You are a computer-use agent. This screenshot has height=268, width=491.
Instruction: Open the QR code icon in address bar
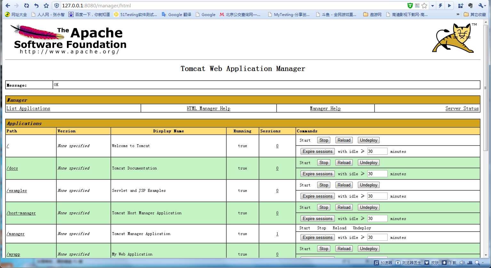417,5
